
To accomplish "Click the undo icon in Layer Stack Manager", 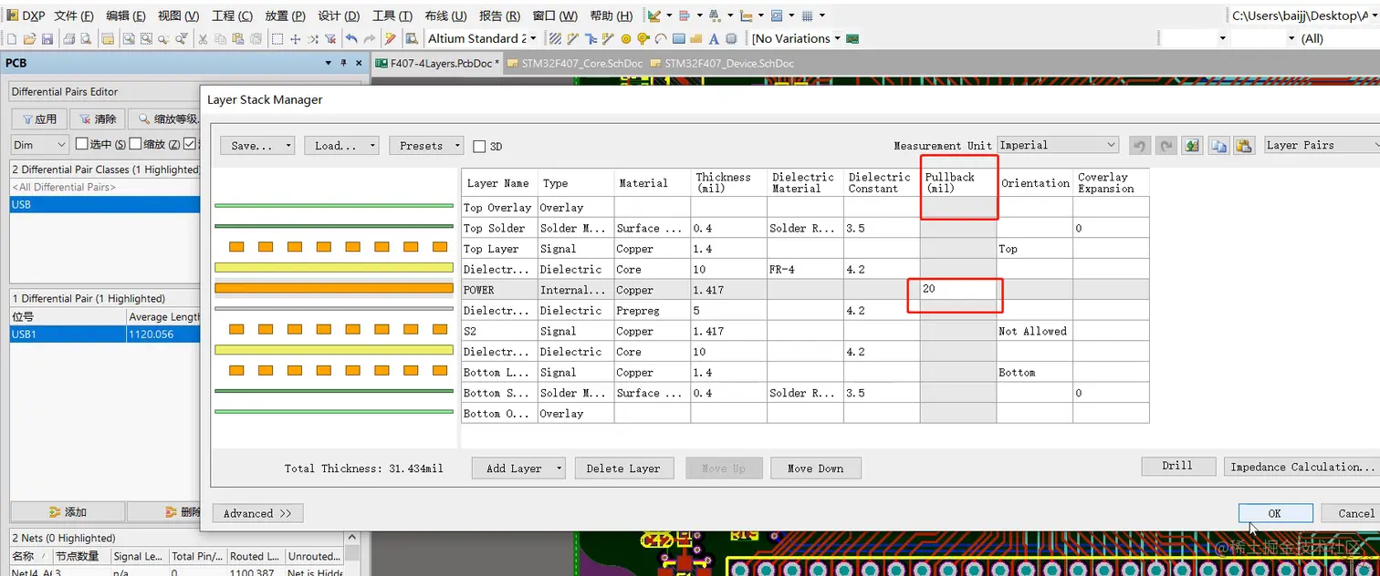I will point(1139,146).
